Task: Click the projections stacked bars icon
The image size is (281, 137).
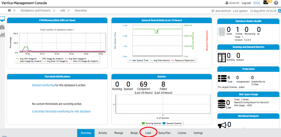Action: tap(222, 79)
